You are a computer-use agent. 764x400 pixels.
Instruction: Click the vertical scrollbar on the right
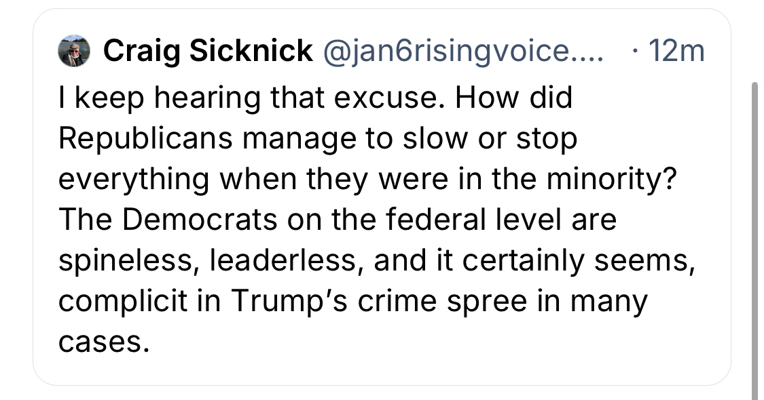(x=754, y=237)
